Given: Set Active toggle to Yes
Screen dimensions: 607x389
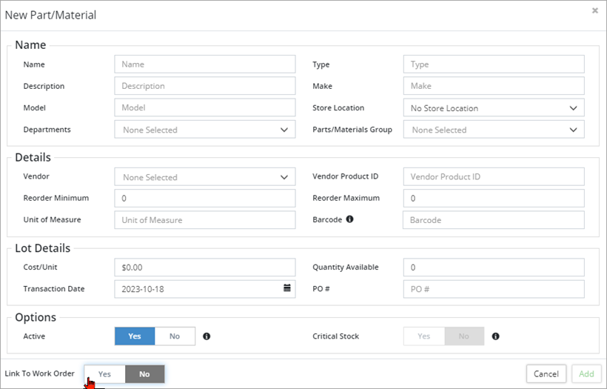Looking at the screenshot, I should click(x=135, y=336).
